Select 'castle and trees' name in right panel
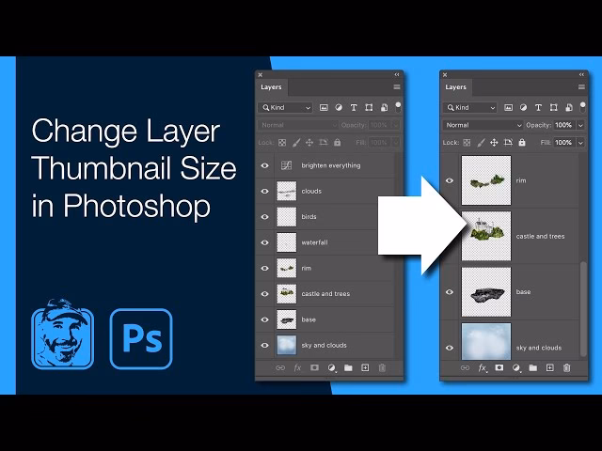 tap(540, 237)
